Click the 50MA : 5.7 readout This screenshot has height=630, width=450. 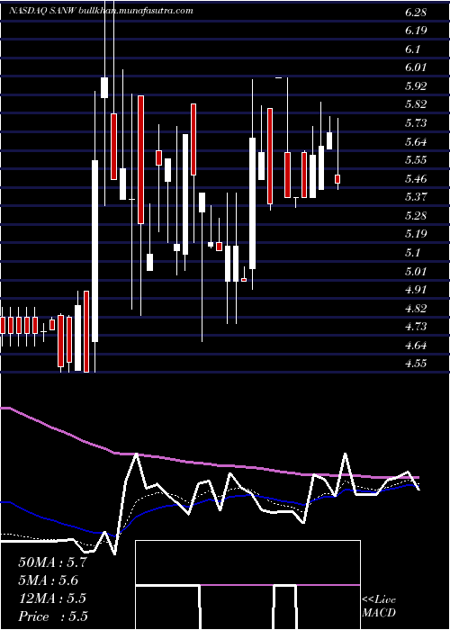(x=52, y=562)
